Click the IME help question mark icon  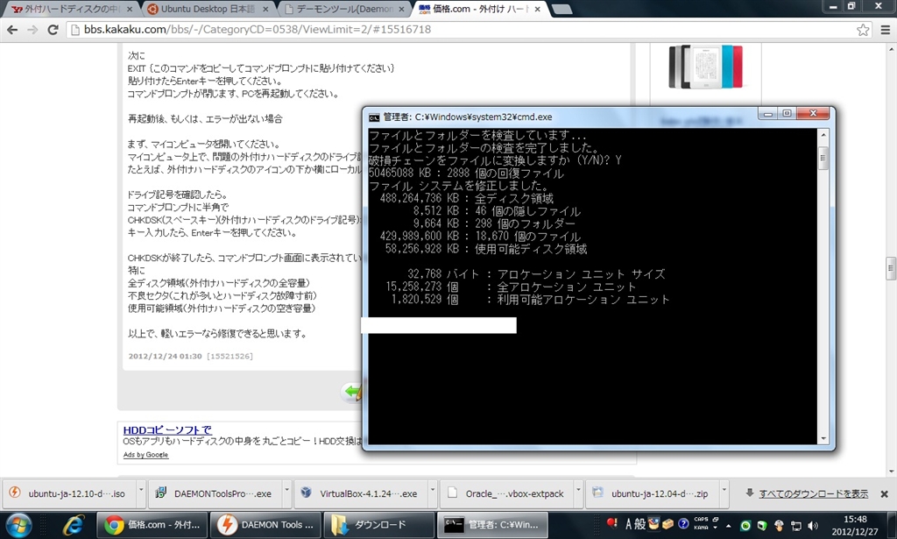[683, 523]
